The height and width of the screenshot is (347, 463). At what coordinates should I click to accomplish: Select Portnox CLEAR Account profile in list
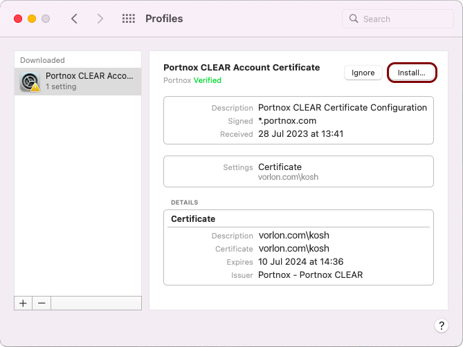click(x=89, y=81)
